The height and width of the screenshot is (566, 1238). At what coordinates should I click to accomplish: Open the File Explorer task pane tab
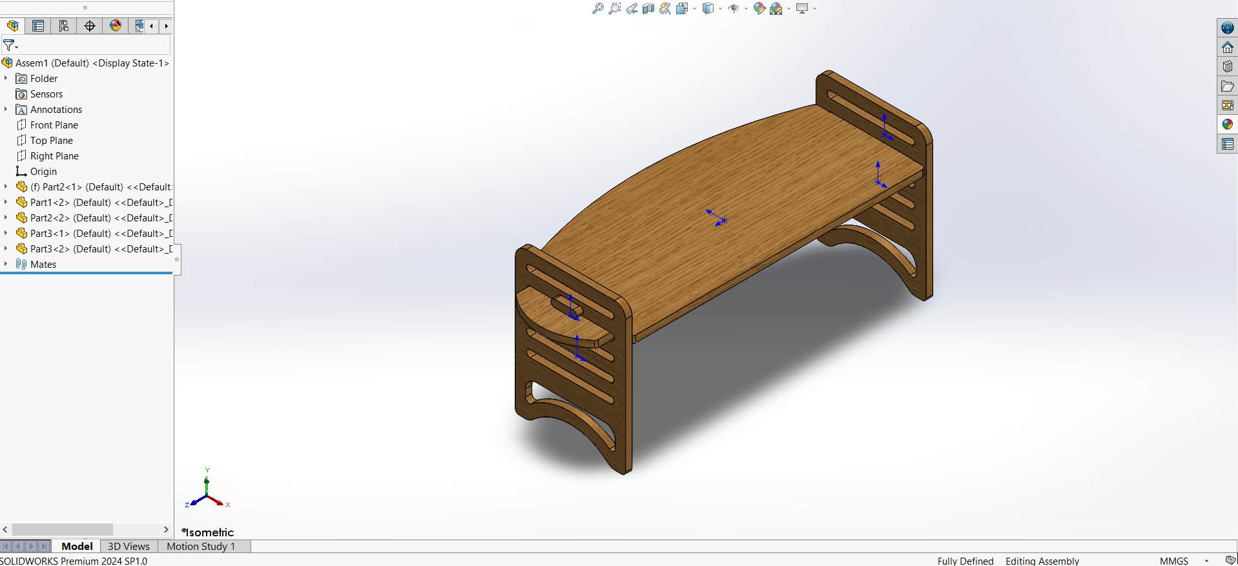click(x=1228, y=86)
